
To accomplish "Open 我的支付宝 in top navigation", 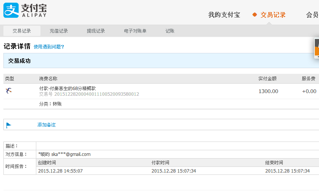I will coord(224,15).
